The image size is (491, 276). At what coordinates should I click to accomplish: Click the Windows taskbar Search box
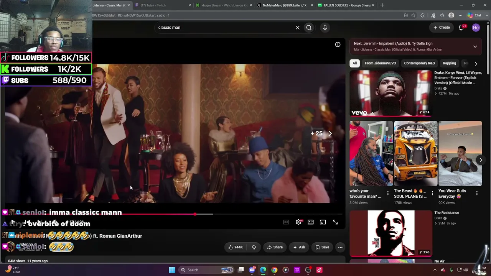tap(206, 270)
